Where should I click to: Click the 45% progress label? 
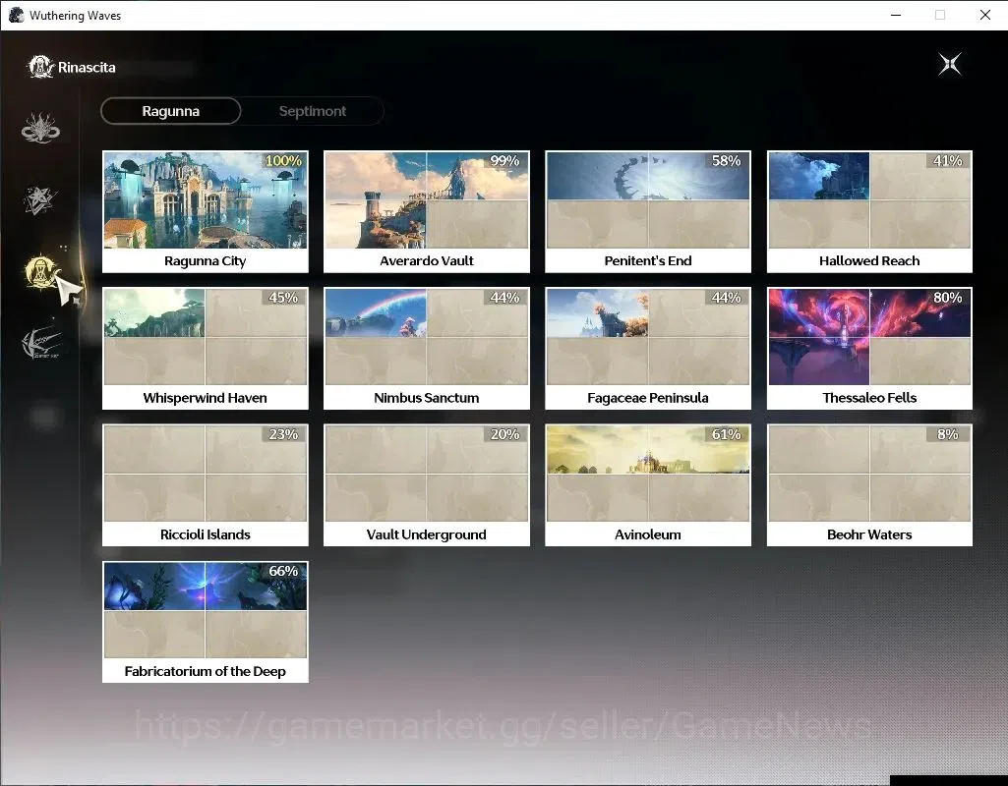[x=283, y=298]
